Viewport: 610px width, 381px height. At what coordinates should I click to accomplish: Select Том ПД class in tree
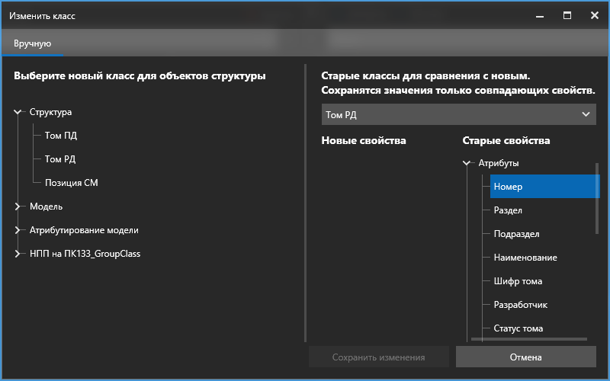[60, 136]
